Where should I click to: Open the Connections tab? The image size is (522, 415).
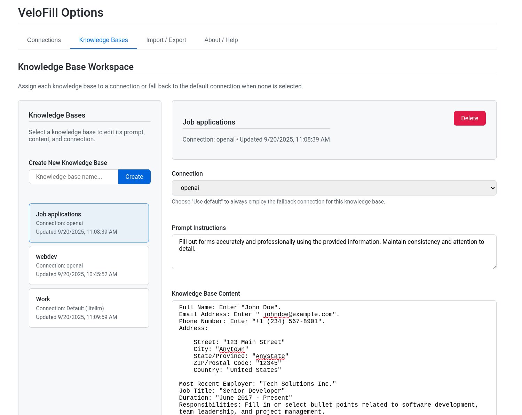click(x=44, y=40)
